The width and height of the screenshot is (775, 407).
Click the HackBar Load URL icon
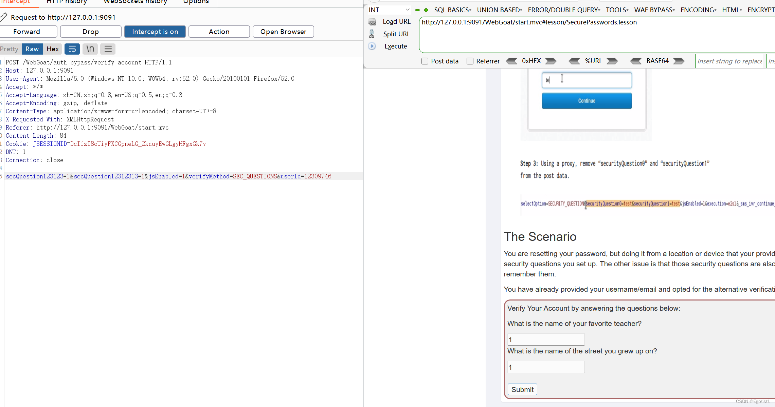tap(372, 22)
